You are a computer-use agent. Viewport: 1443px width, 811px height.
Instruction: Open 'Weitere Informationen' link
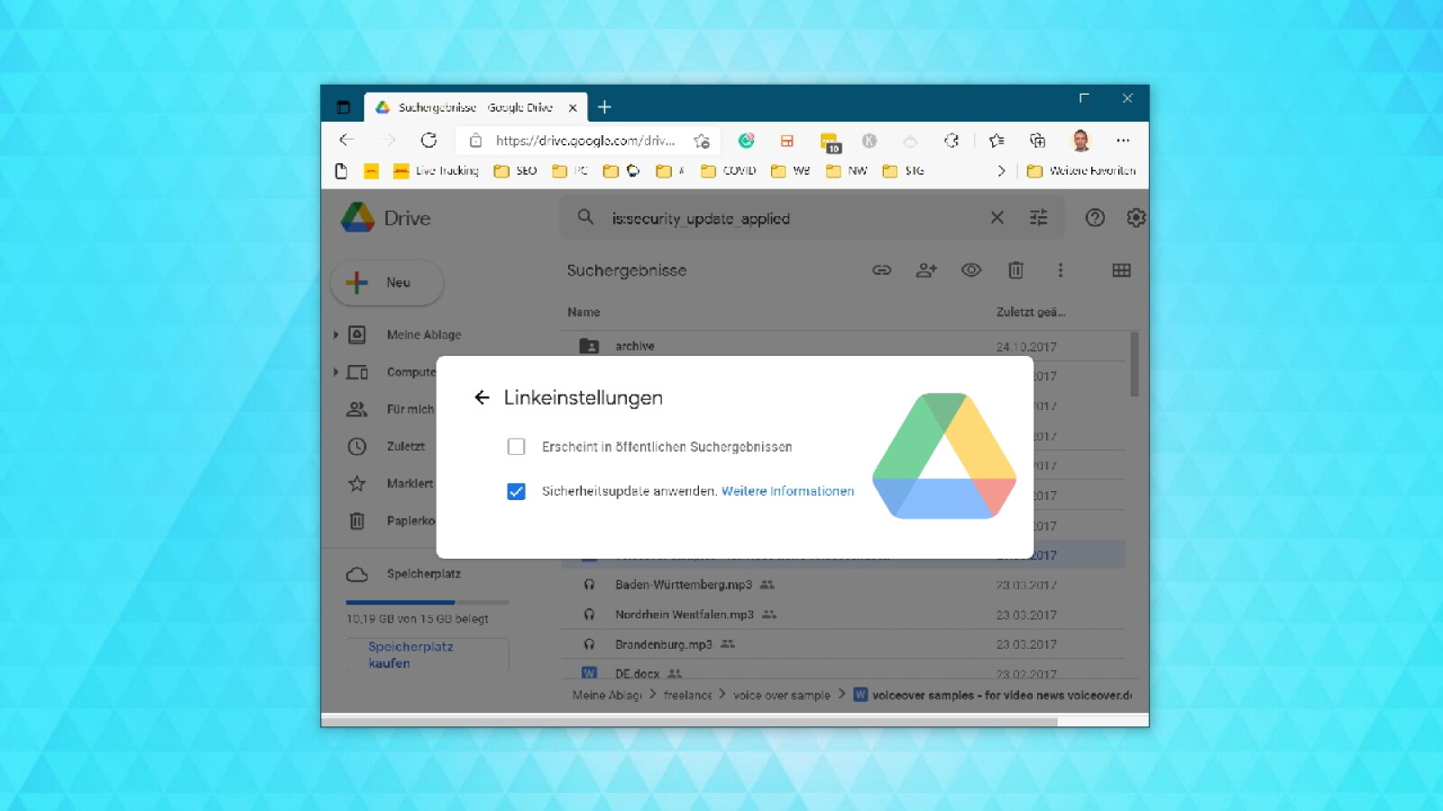coord(787,491)
